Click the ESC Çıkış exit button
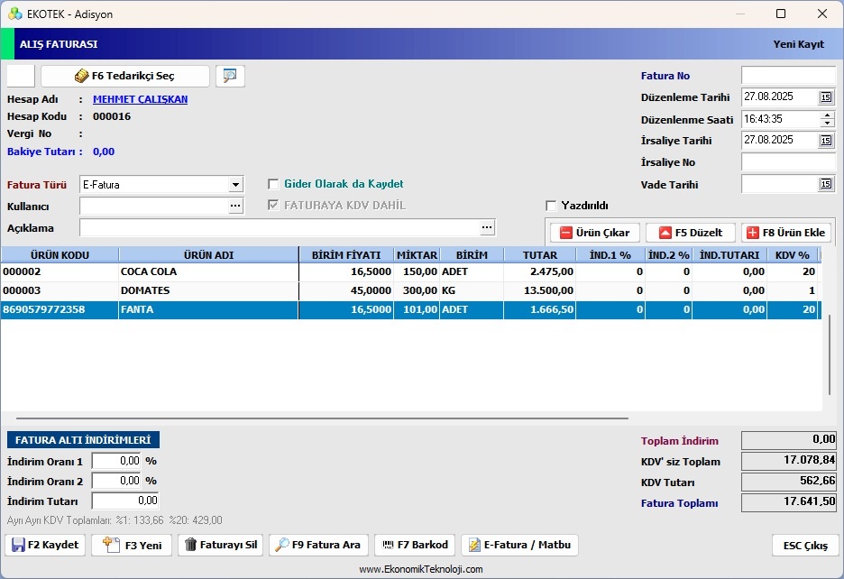The image size is (844, 579). click(805, 546)
